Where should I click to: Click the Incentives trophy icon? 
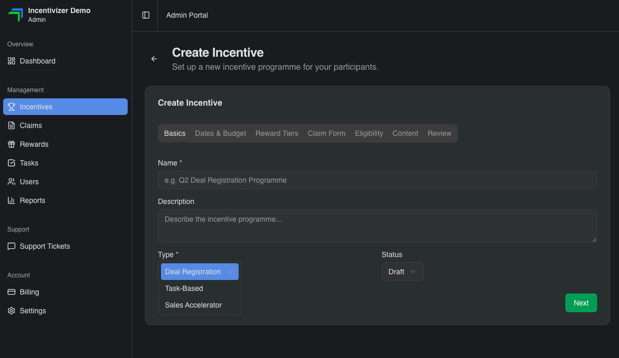pos(11,107)
